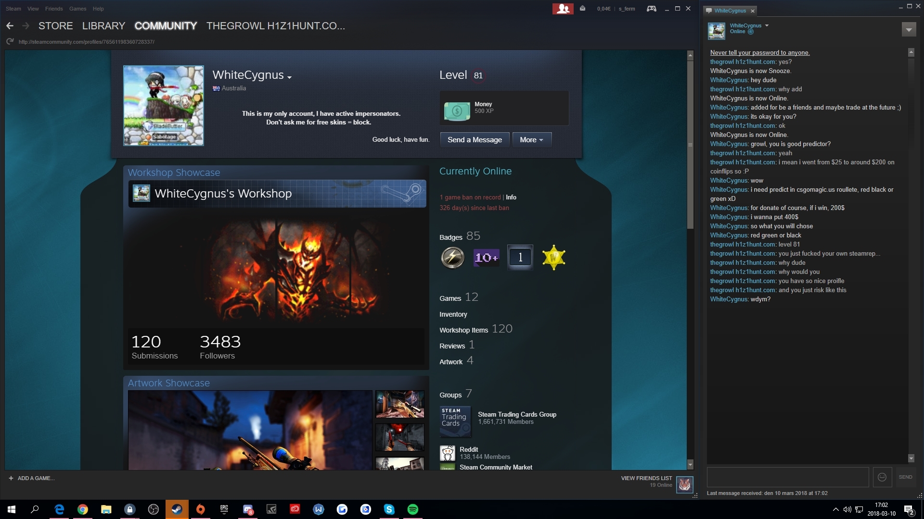The height and width of the screenshot is (519, 924).
Task: Reload the Steam community page
Action: [10, 42]
